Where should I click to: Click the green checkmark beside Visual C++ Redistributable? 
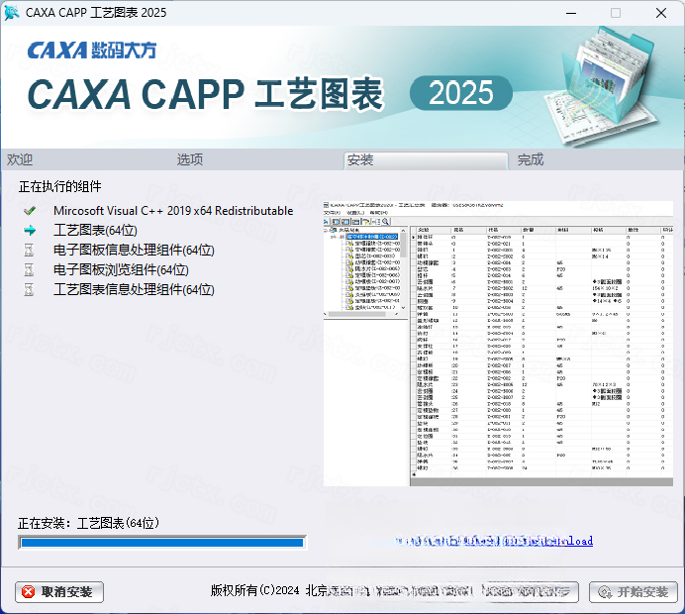[x=30, y=211]
